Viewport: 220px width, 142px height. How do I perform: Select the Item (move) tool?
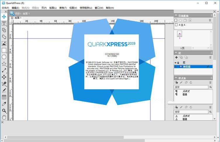click(x=4, y=17)
